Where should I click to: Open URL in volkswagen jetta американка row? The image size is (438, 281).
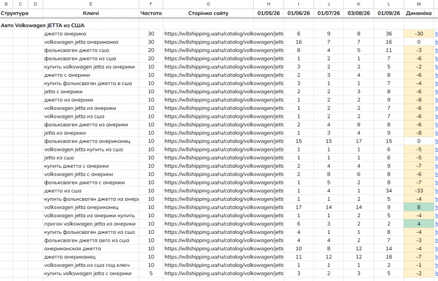click(x=224, y=42)
